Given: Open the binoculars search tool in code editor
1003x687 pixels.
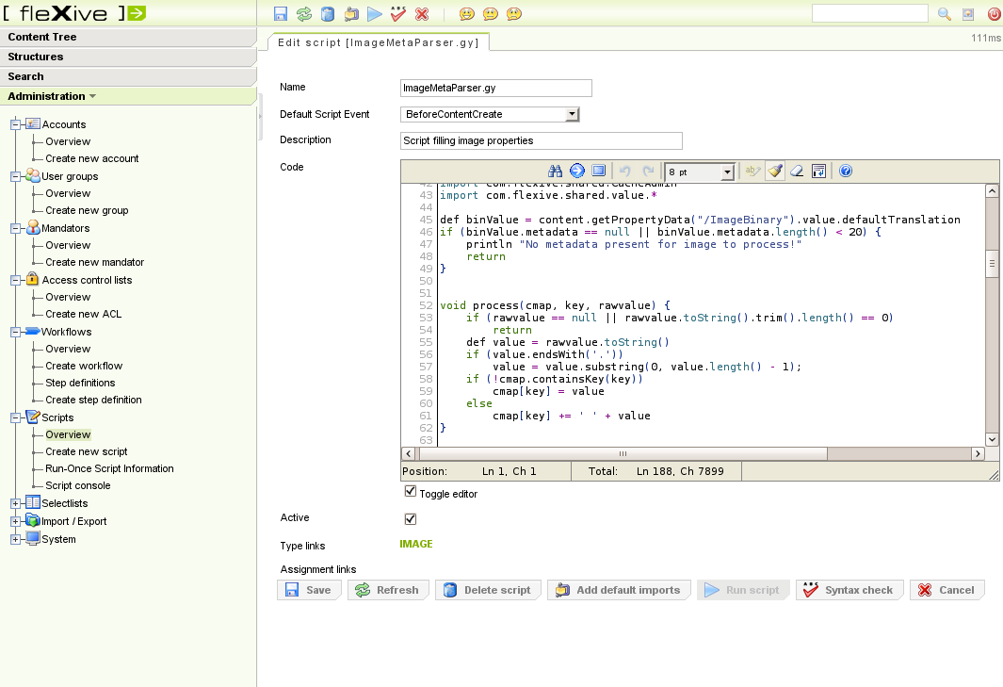Looking at the screenshot, I should 555,171.
